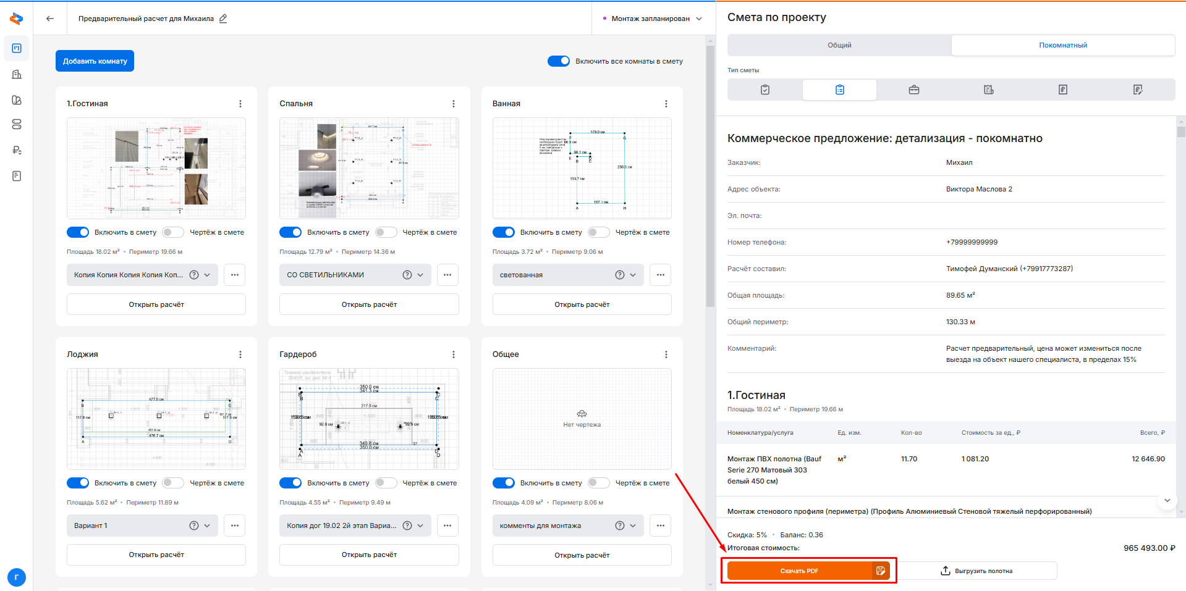Expand комменты для монтажа dropdown
1186x591 pixels.
633,526
